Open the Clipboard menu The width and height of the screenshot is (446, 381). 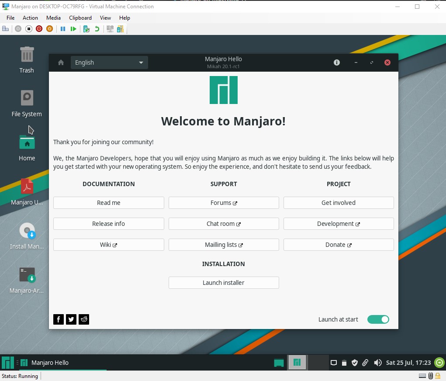click(80, 18)
